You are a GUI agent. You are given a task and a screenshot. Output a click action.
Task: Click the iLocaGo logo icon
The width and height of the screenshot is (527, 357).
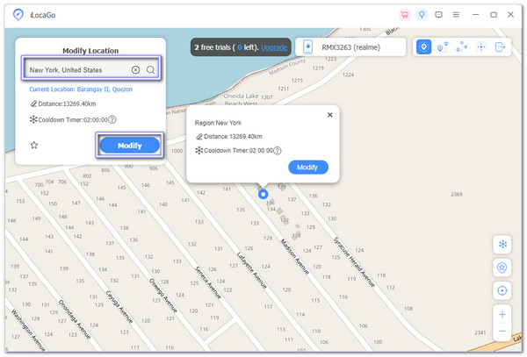coord(18,15)
